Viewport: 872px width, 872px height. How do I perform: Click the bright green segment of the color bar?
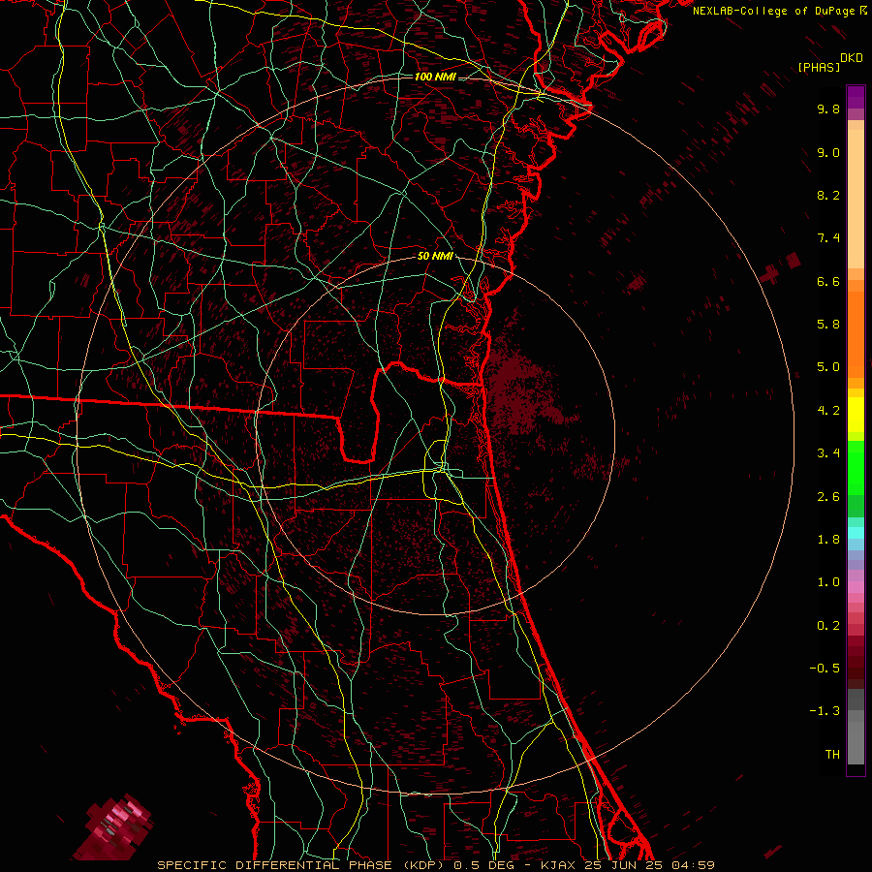[856, 468]
